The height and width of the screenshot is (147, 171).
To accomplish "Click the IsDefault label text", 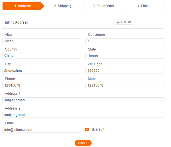I will [x=97, y=129].
